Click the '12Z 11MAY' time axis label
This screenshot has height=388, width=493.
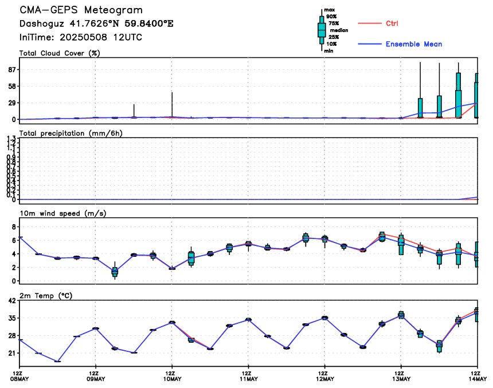coord(248,376)
